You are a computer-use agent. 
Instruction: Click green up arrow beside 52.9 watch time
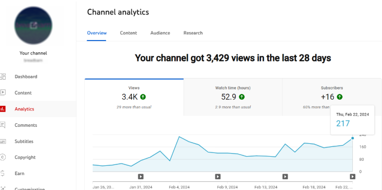tap(242, 97)
